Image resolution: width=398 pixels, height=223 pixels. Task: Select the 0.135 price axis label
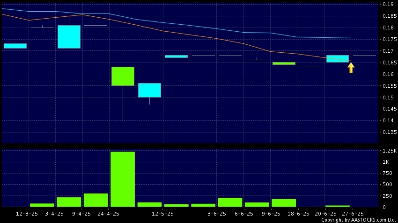pos(390,132)
